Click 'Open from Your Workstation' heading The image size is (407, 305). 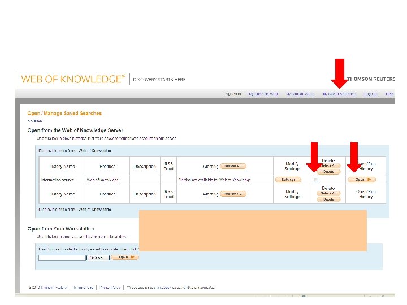tap(60, 229)
